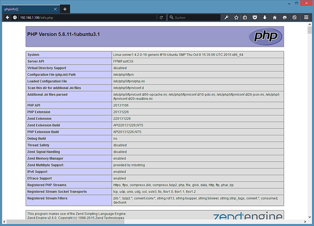Click the Registered PHP Streams label

tap(47, 185)
